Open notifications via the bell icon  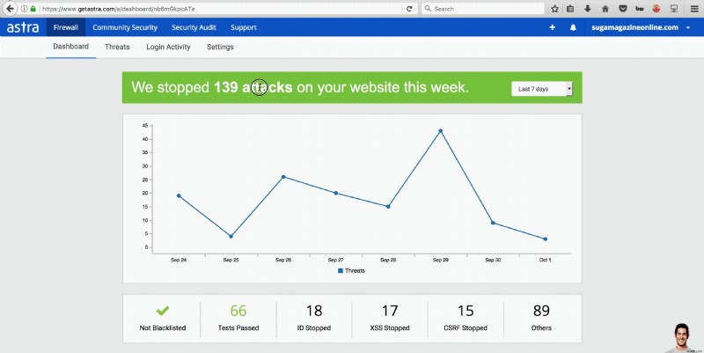(573, 27)
